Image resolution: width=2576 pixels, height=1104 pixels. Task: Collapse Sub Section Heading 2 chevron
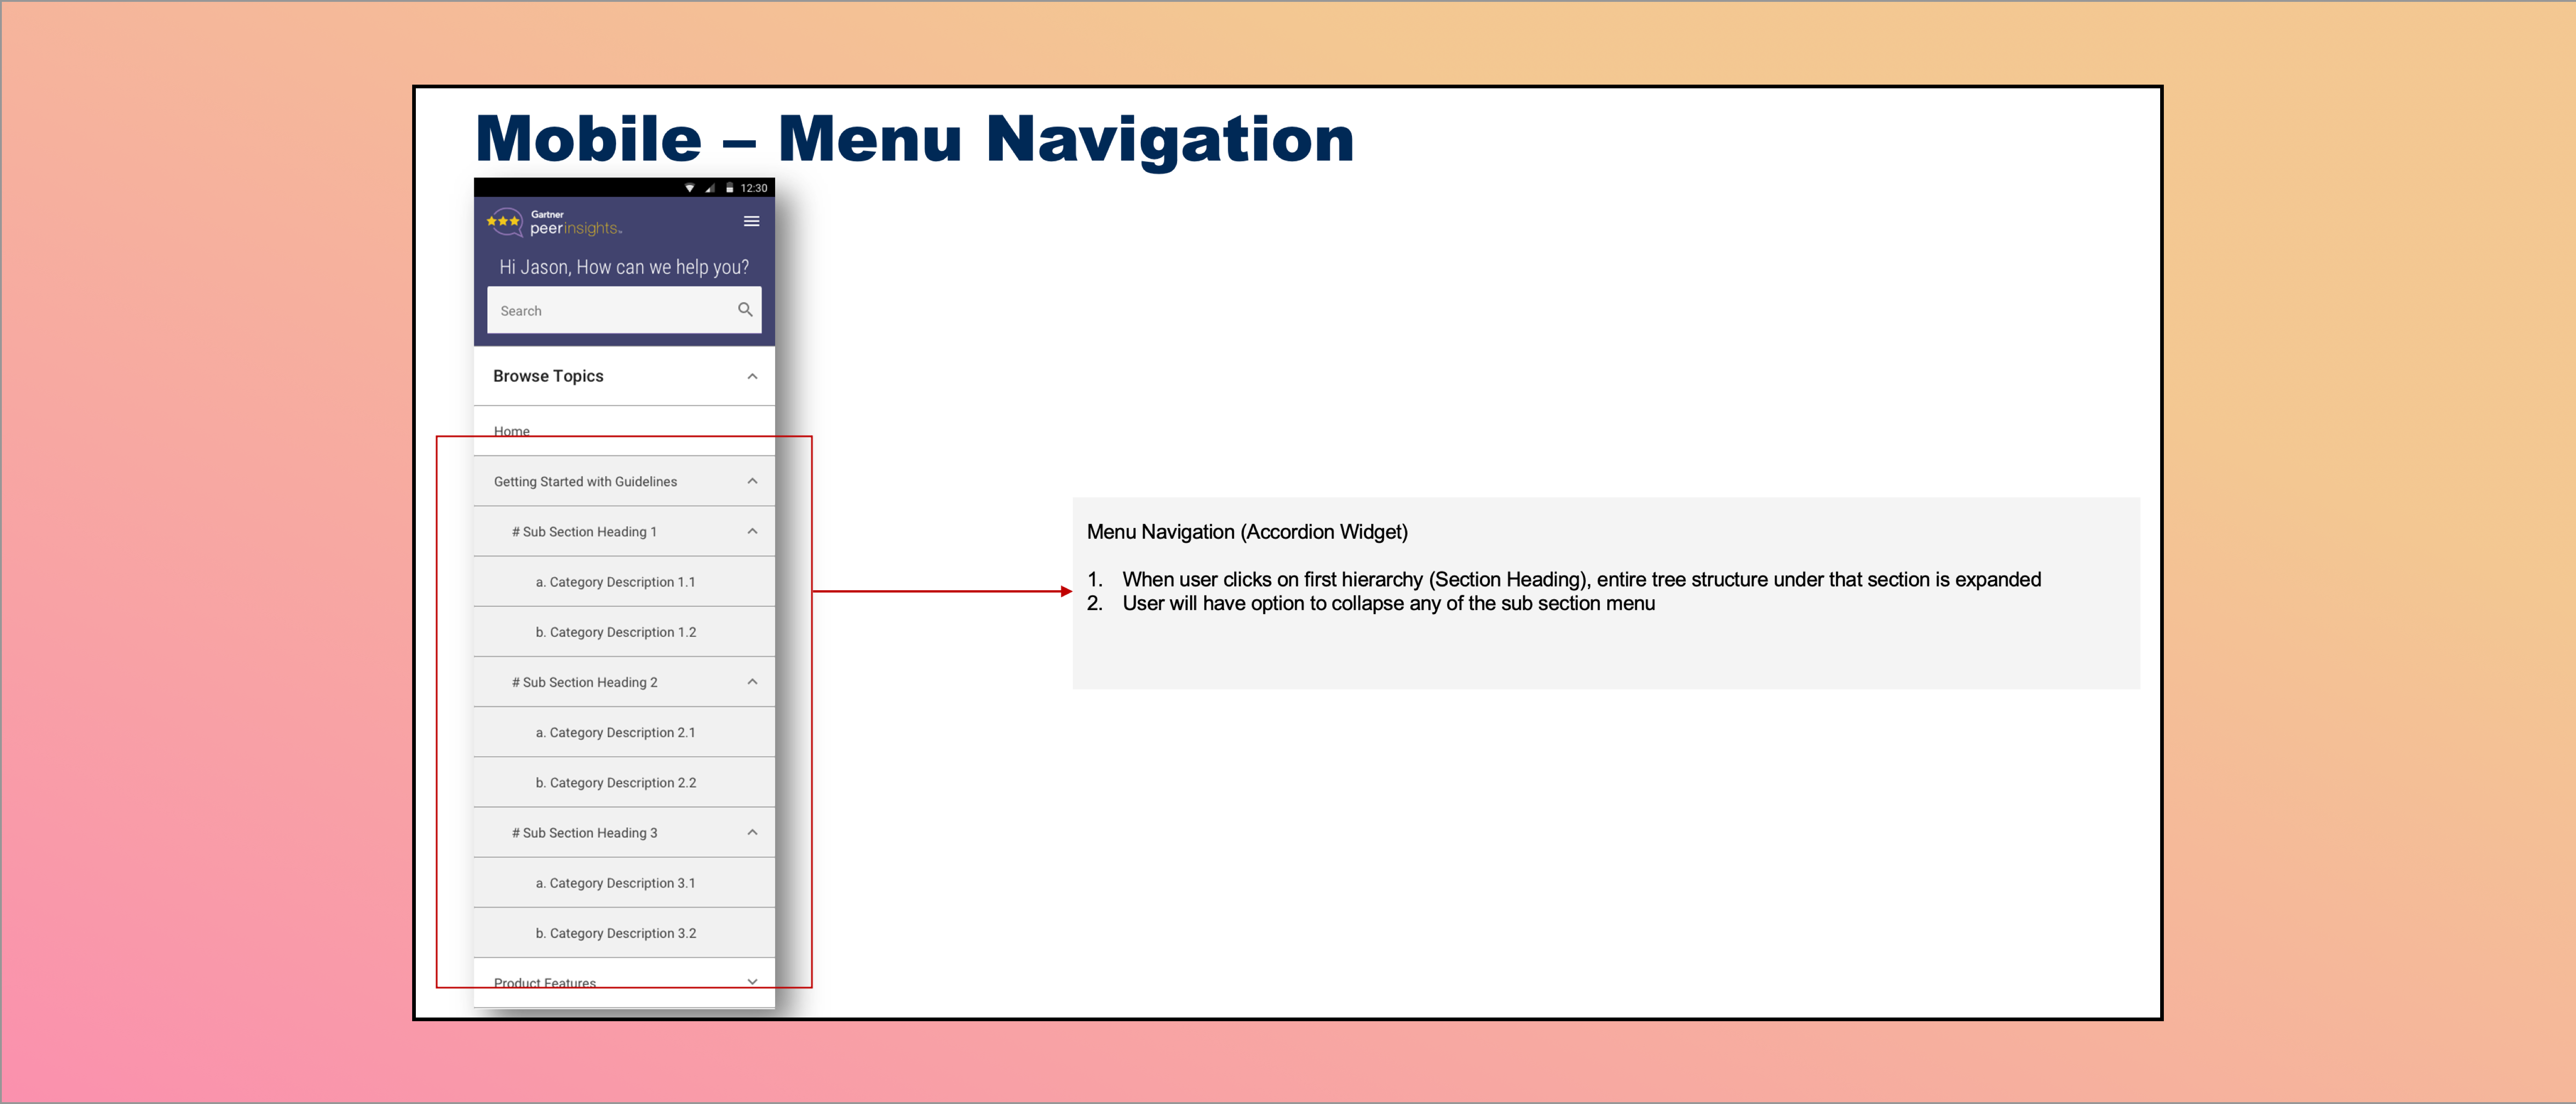click(752, 682)
